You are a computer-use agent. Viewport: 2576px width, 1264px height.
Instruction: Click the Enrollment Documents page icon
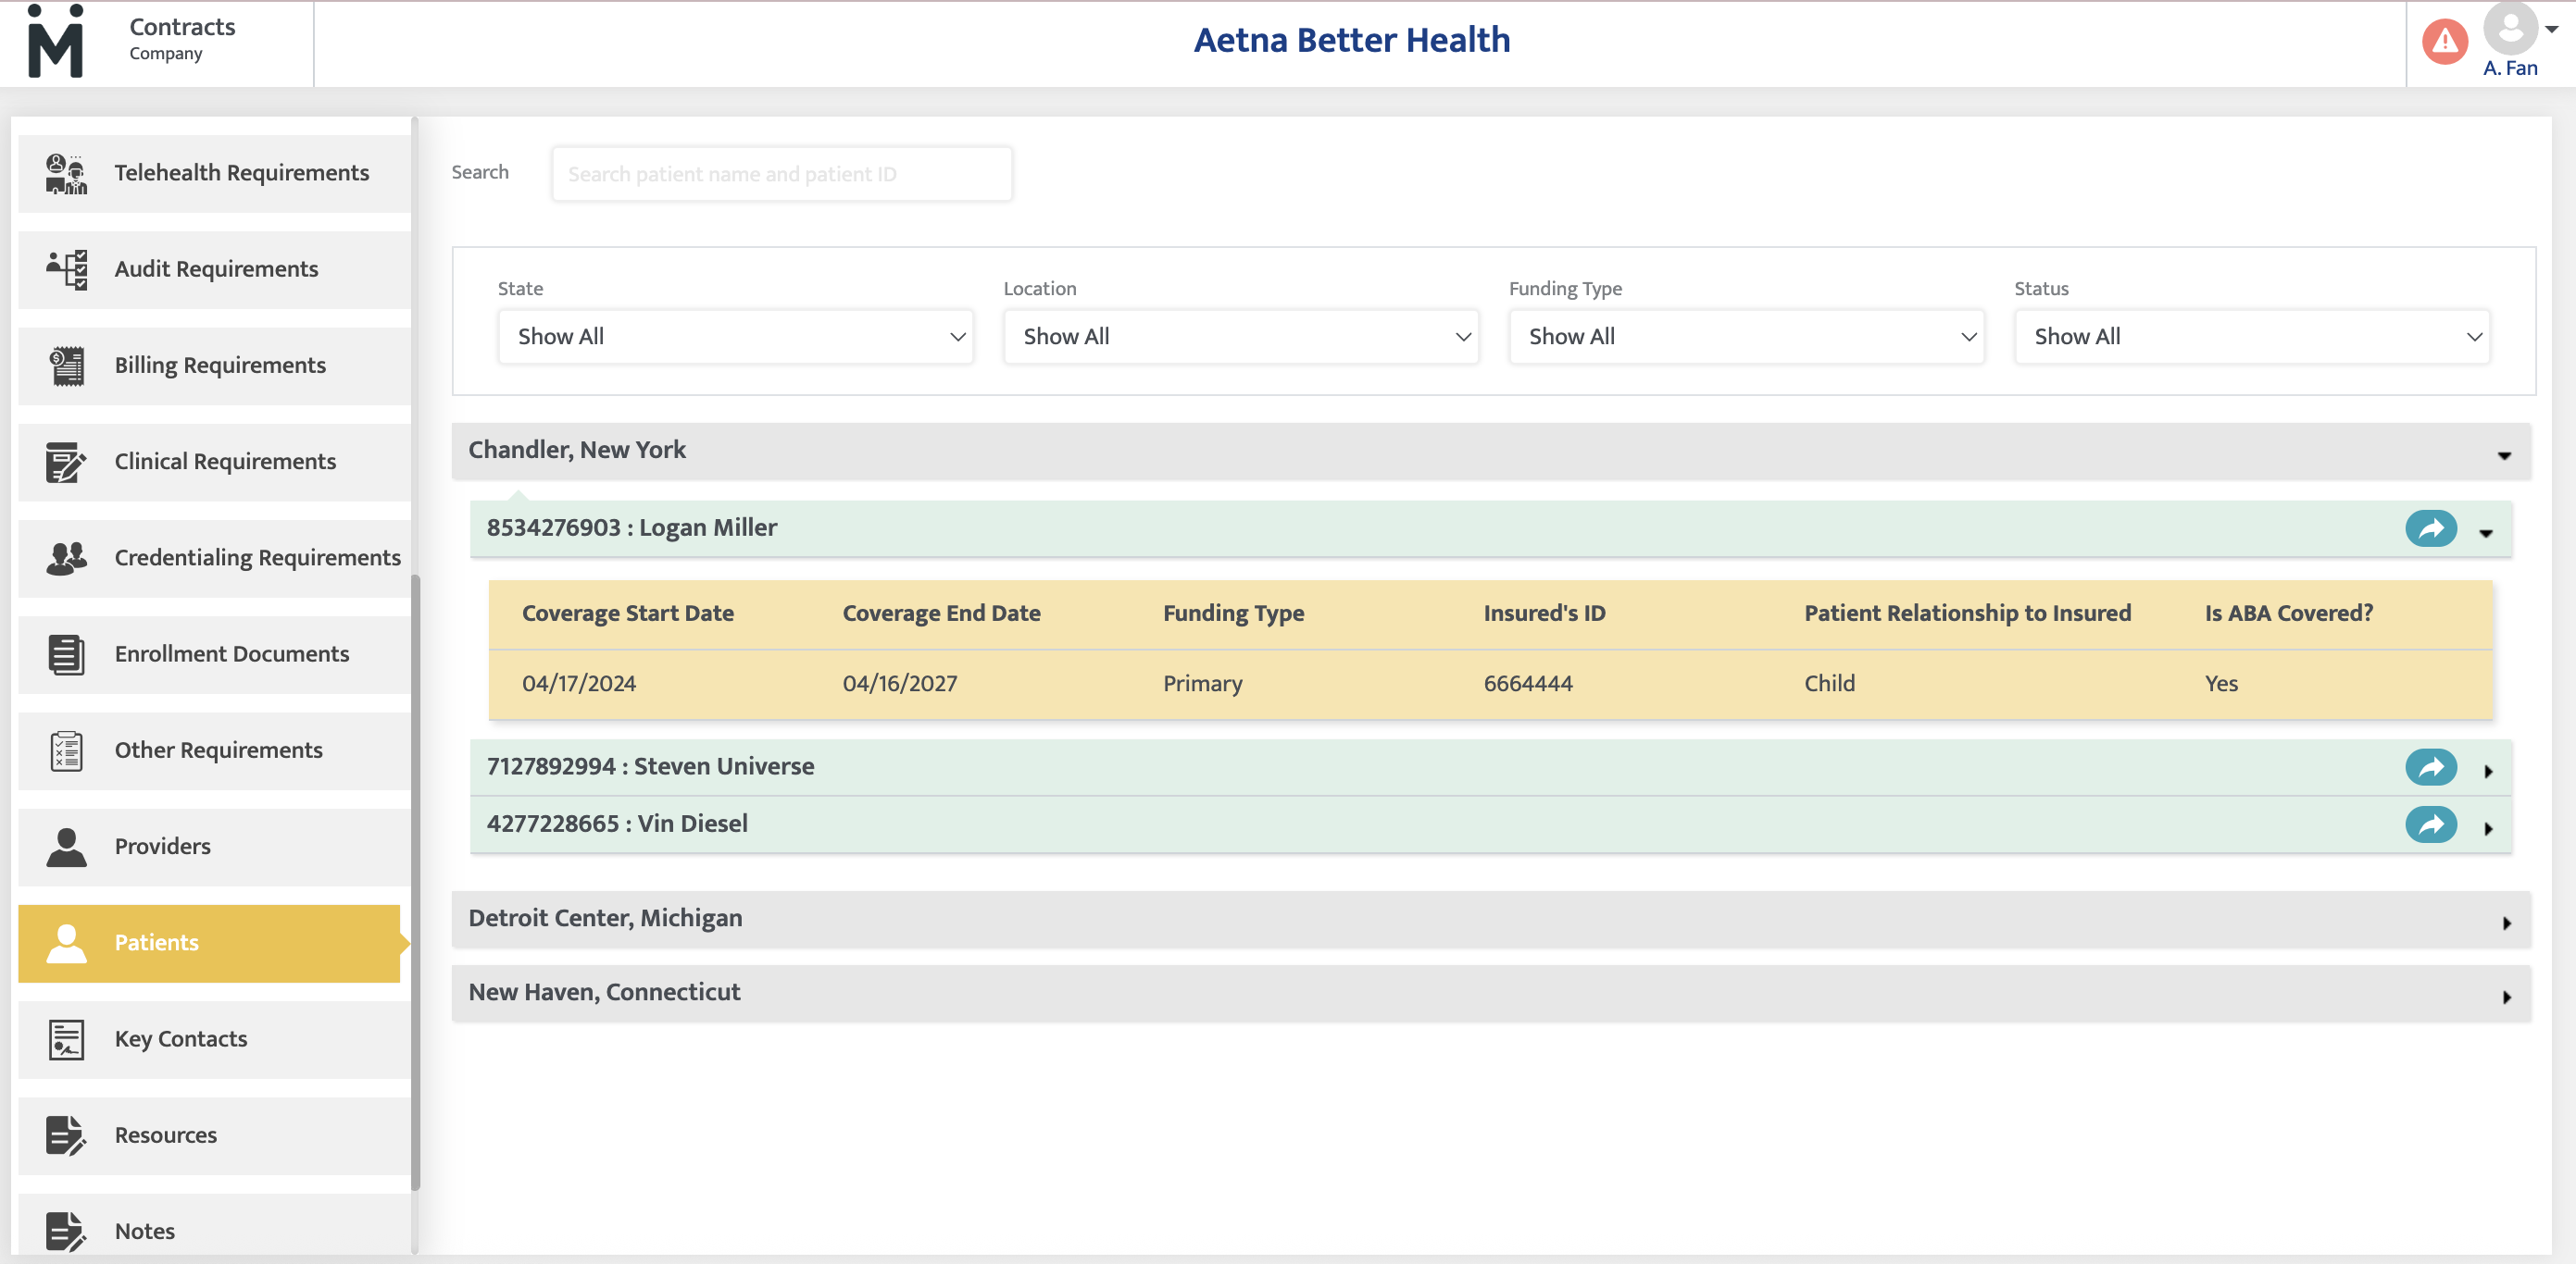(66, 654)
